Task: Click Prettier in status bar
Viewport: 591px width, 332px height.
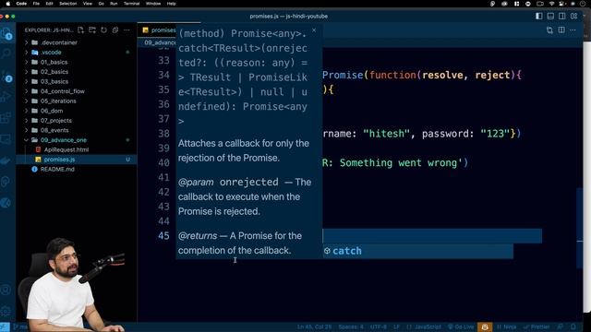Action: pyautogui.click(x=537, y=326)
